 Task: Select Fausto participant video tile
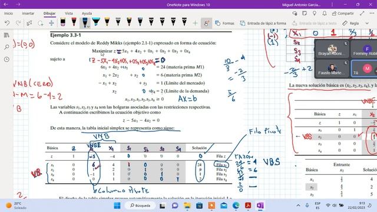pyautogui.click(x=332, y=69)
